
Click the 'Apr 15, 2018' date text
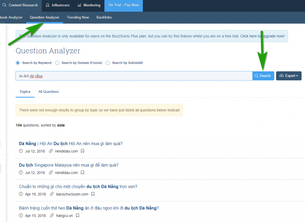[35, 215]
